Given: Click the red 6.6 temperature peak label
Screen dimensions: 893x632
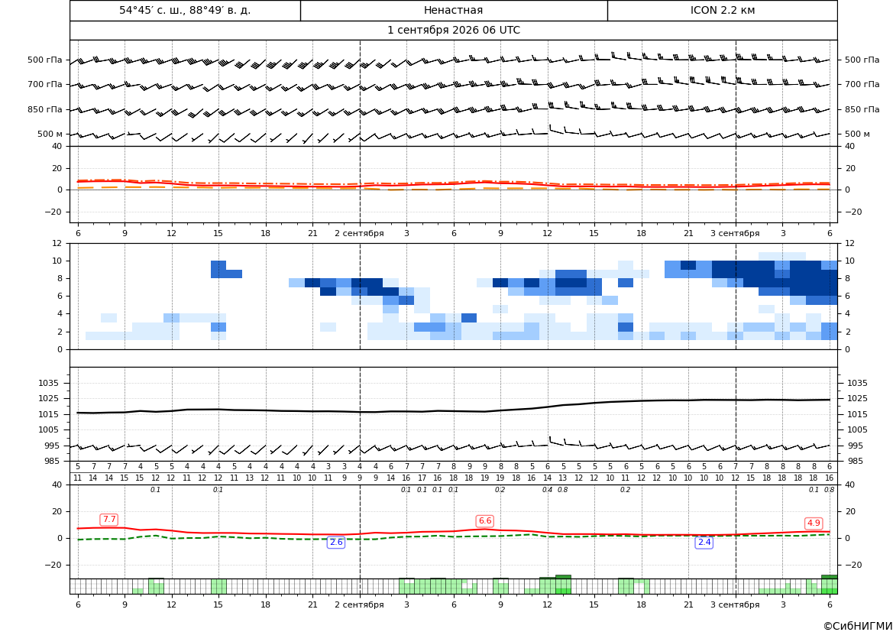Looking at the screenshot, I should (484, 521).
